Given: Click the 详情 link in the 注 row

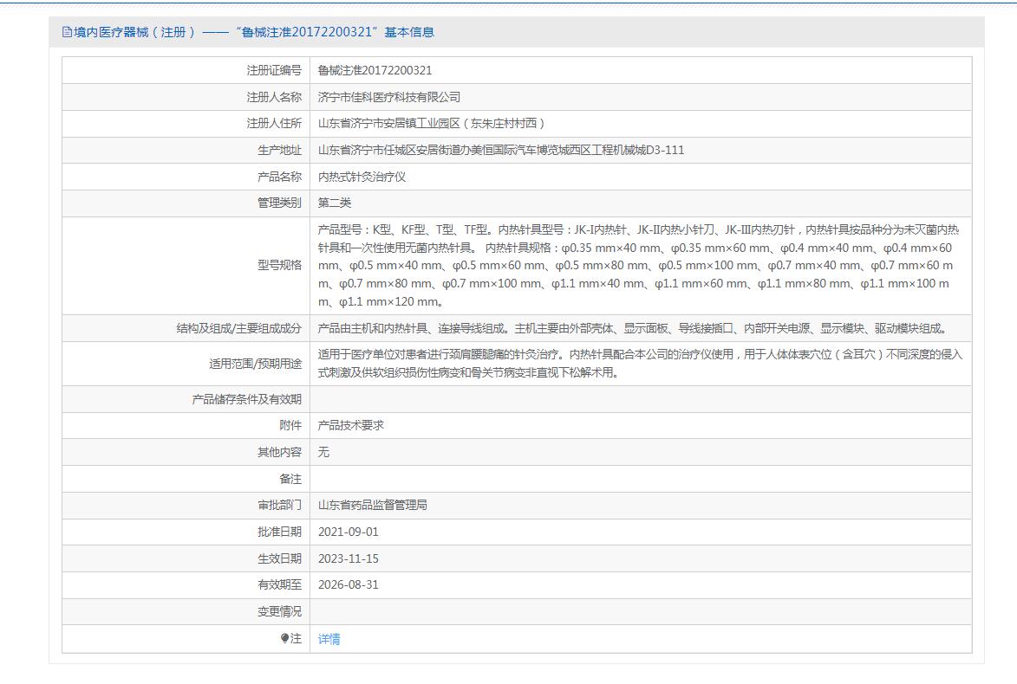Looking at the screenshot, I should point(329,639).
